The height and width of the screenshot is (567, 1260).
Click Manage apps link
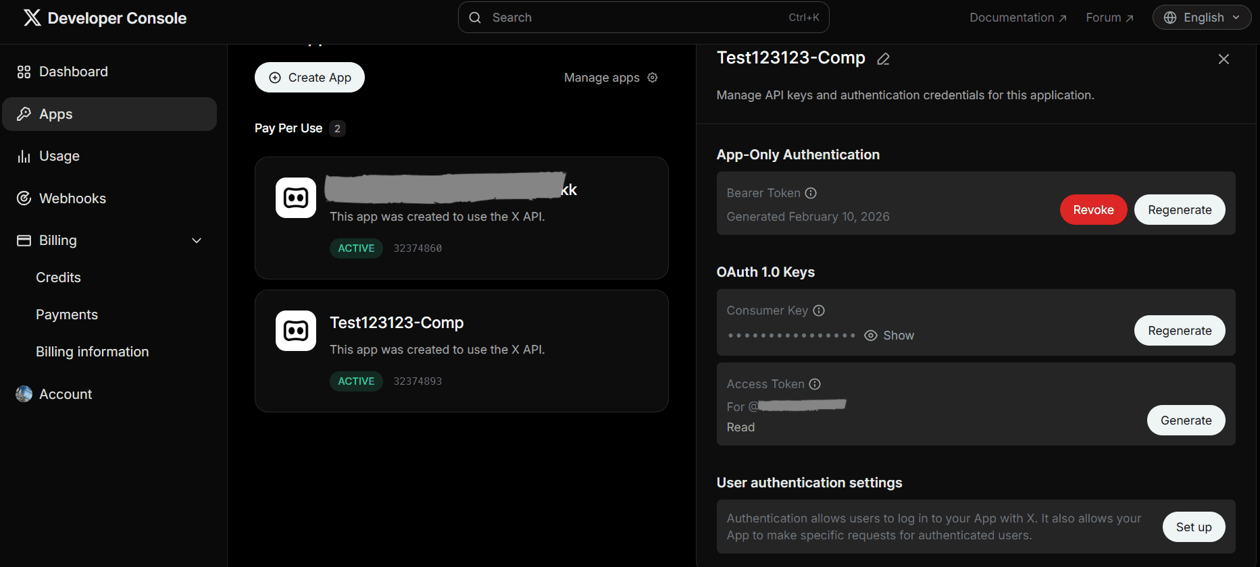tap(611, 78)
